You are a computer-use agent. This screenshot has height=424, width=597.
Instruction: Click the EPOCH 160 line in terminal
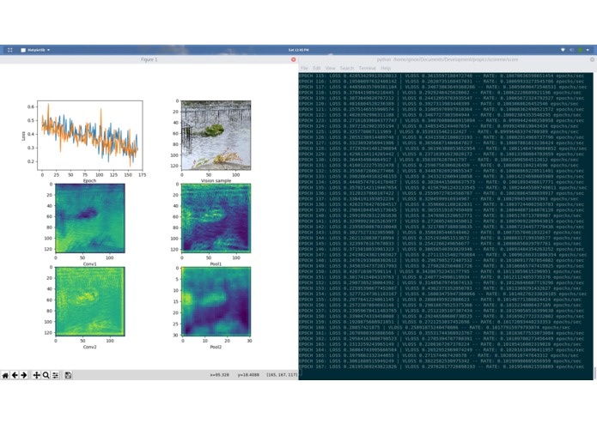(435, 327)
